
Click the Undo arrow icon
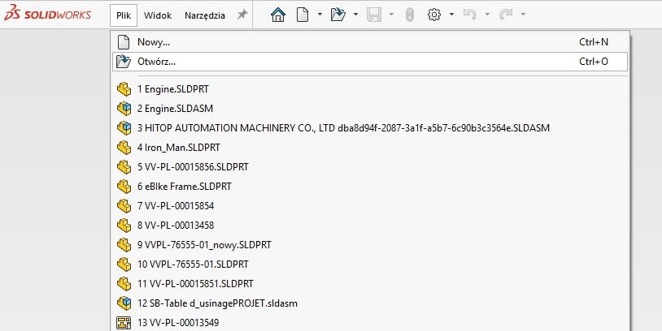[x=470, y=15]
